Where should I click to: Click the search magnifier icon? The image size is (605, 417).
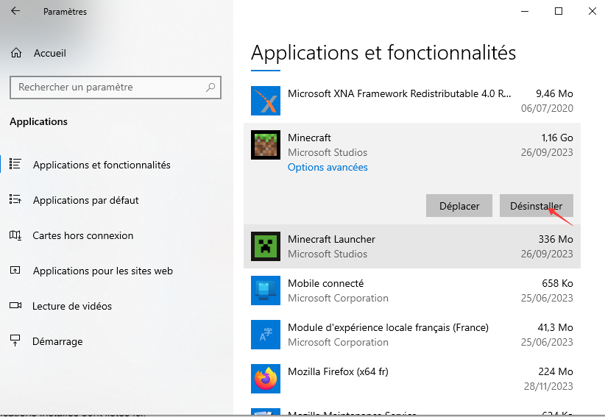210,87
